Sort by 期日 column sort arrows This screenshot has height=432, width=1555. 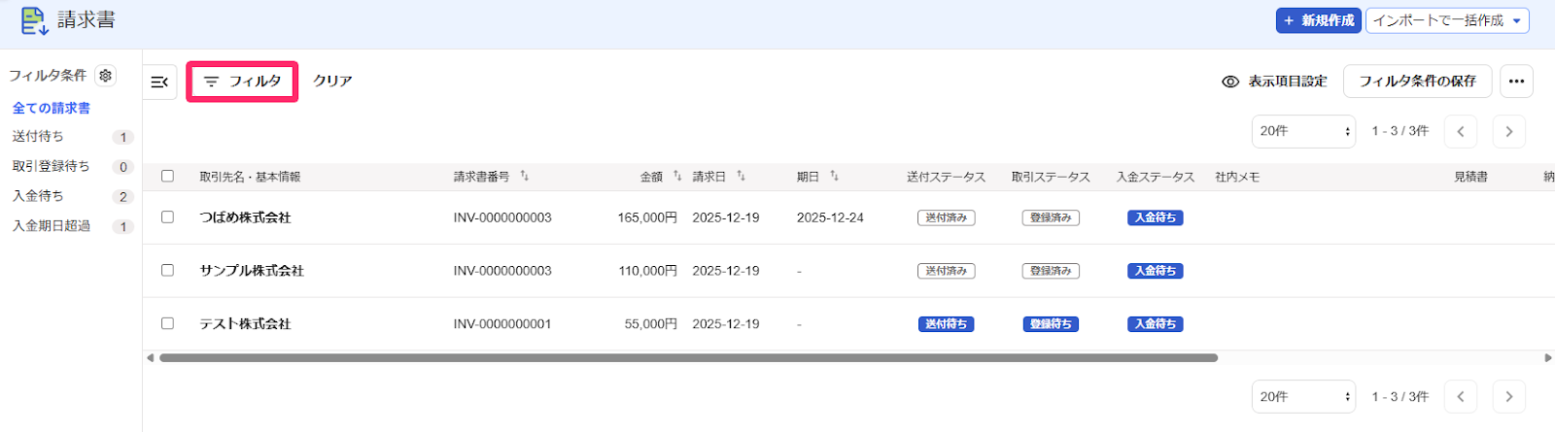834,176
